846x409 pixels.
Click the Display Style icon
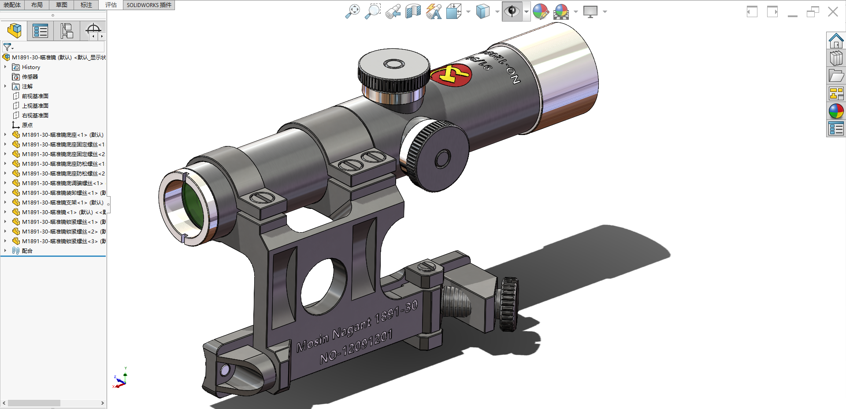tap(483, 11)
